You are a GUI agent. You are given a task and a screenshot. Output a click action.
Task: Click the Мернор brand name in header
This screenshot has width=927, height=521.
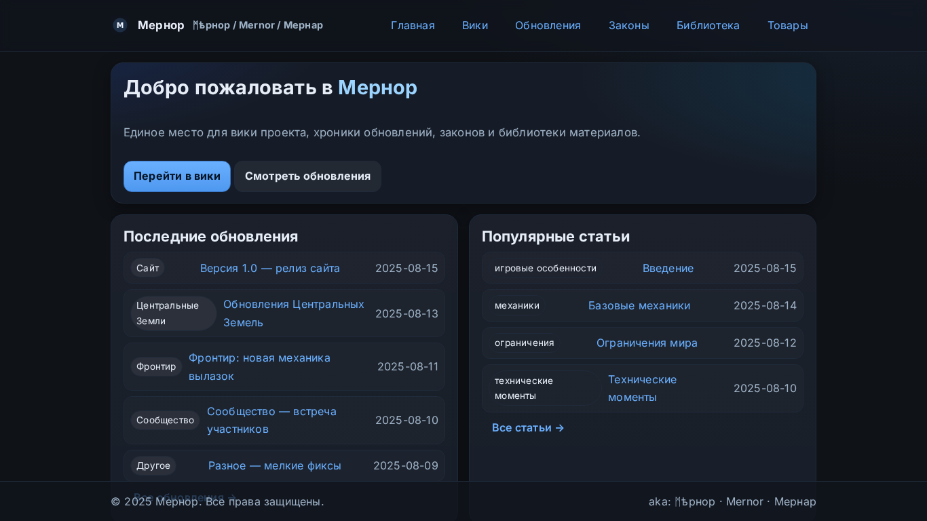[x=161, y=25]
